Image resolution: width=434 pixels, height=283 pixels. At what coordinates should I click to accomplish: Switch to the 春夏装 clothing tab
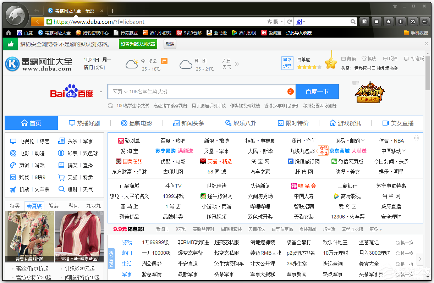click(34, 205)
